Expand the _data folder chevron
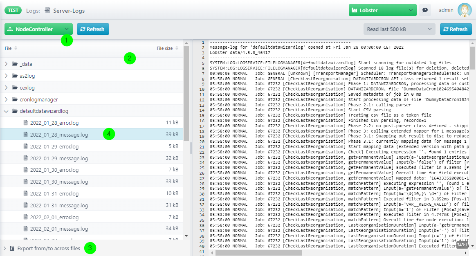 6,64
